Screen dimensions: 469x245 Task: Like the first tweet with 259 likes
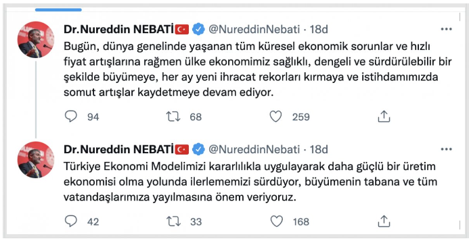(275, 116)
